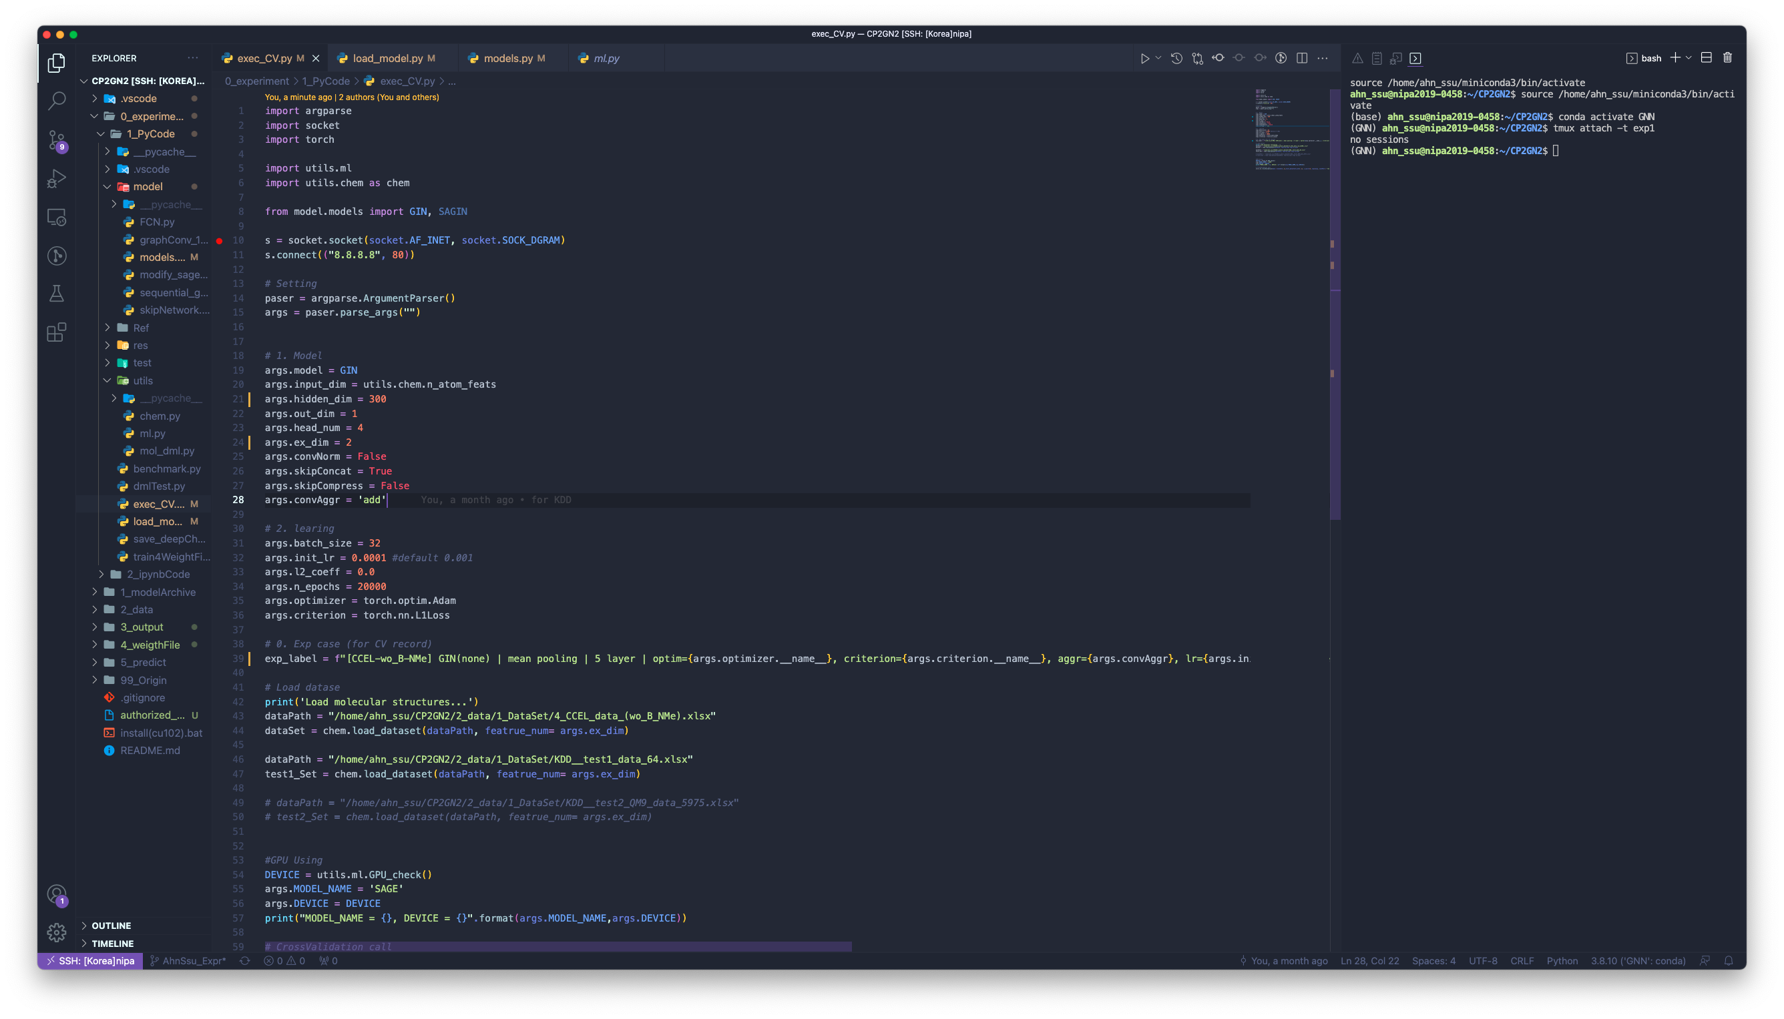Open the Search view in activity bar
The width and height of the screenshot is (1784, 1019).
tap(57, 101)
